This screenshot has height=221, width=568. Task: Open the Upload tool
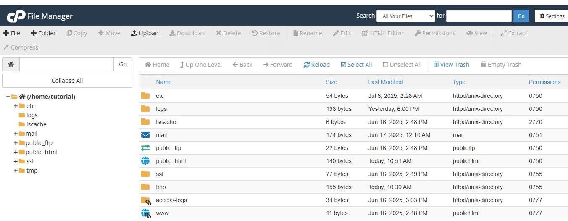point(145,33)
